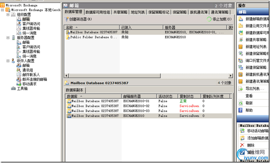Switch to the 地址列表 tab
Viewport: 270px width, 163px height.
pos(138,12)
